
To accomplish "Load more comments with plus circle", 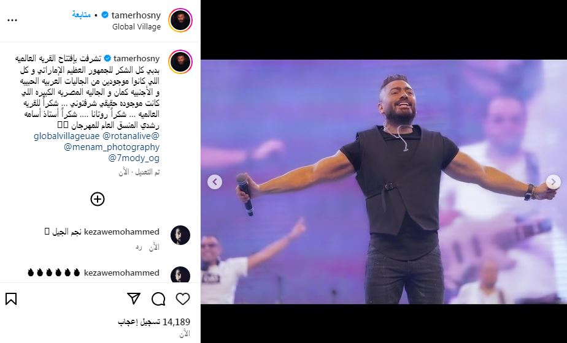I will (98, 199).
